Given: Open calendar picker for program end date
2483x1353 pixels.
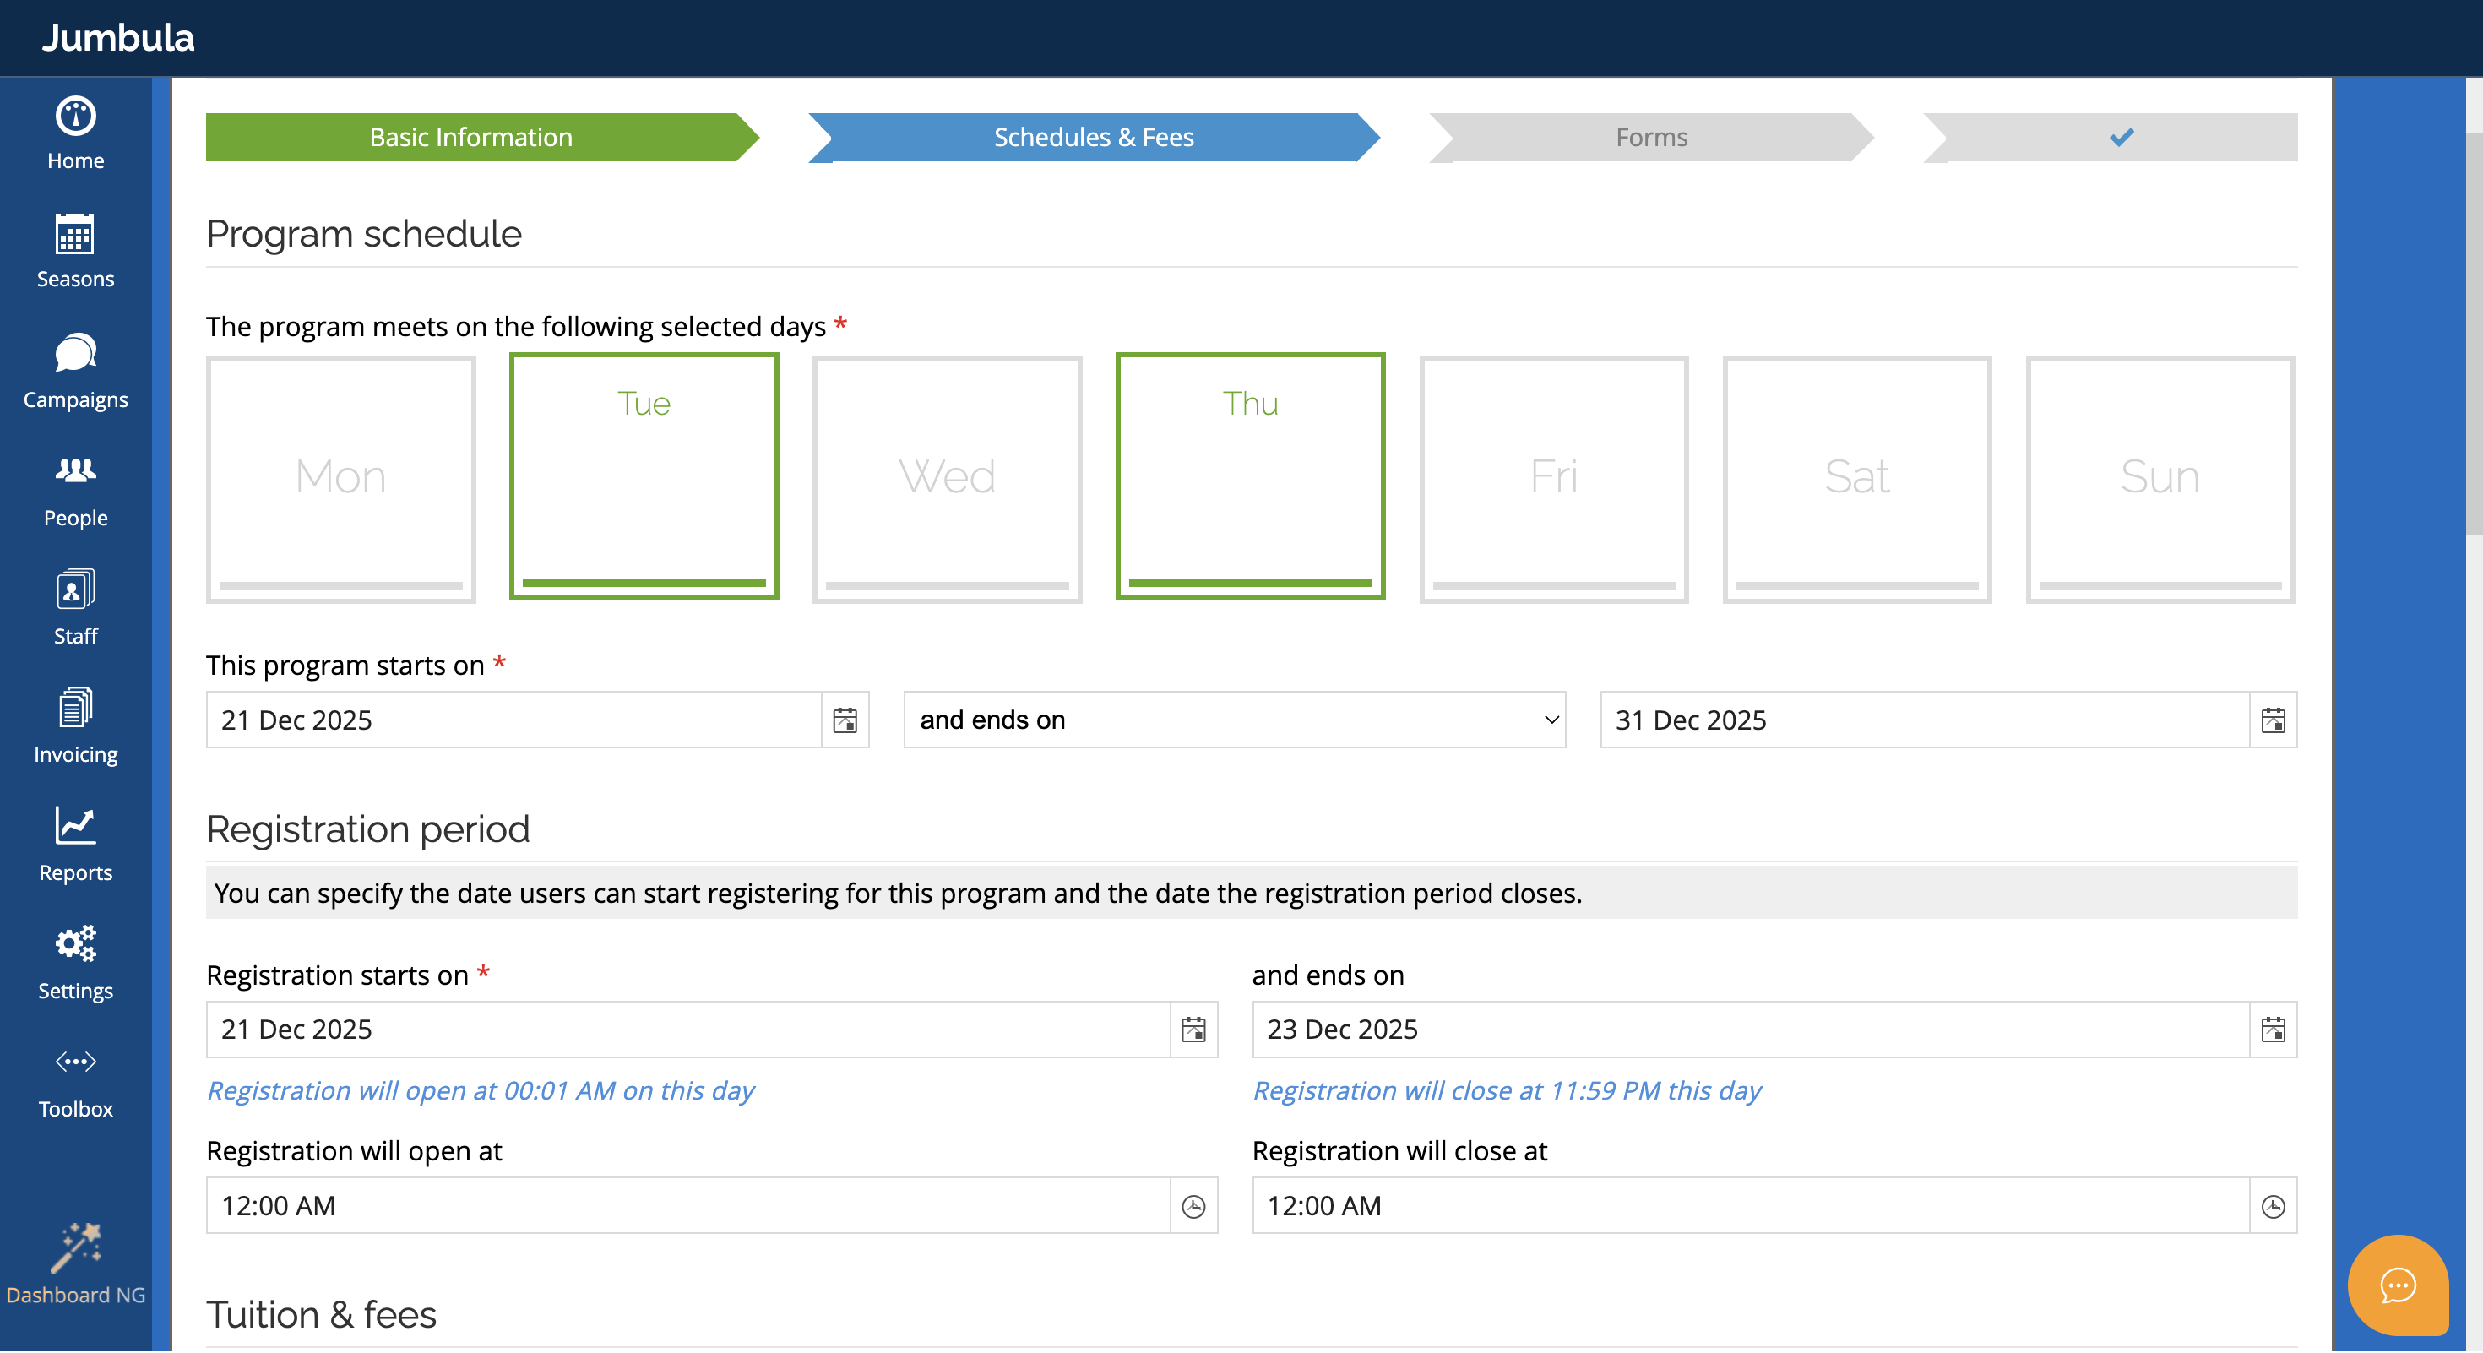Looking at the screenshot, I should 2272,720.
